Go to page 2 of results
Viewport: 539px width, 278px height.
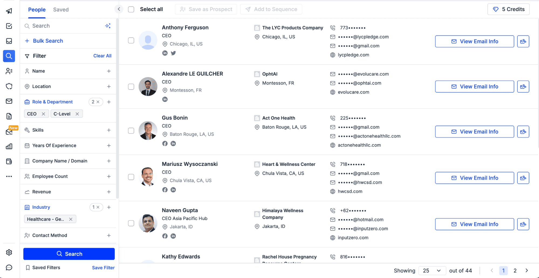[515, 270]
